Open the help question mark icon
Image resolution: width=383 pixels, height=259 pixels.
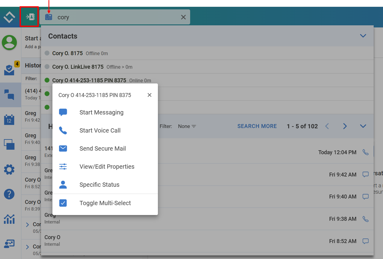tap(9, 194)
